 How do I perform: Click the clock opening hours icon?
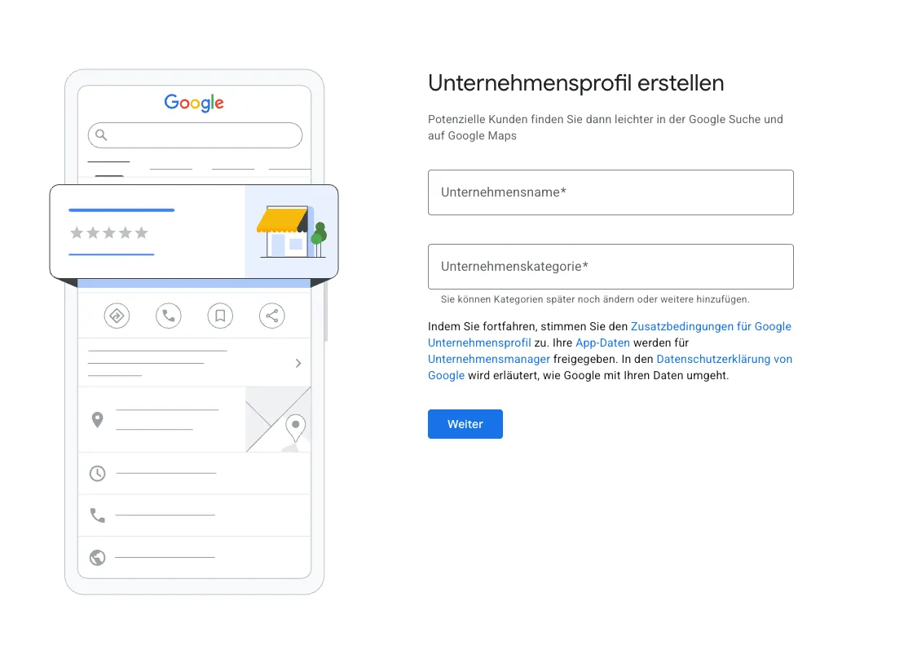pyautogui.click(x=98, y=474)
